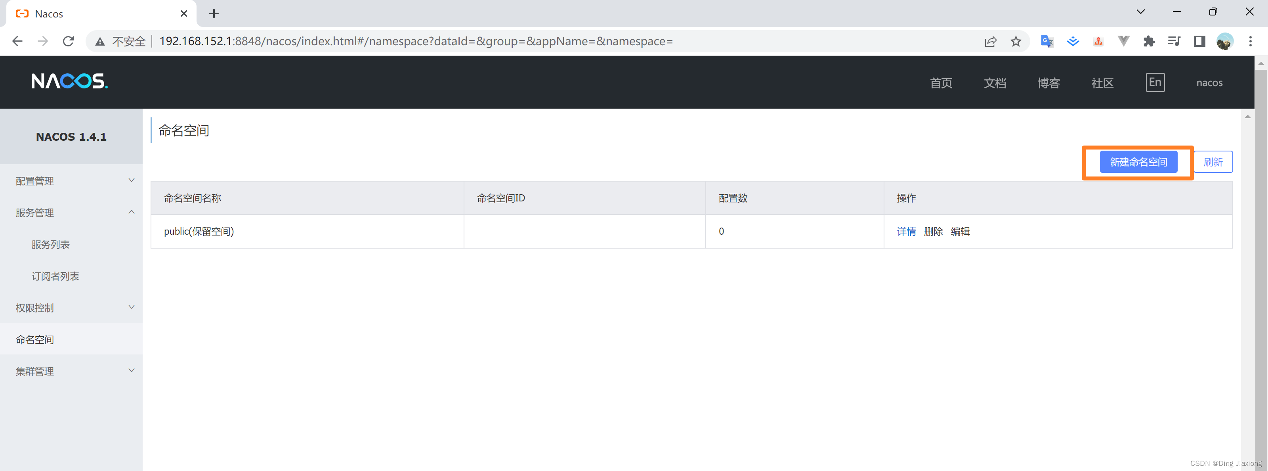
Task: Click the inner content scrollbar up arrow
Action: [x=1247, y=117]
